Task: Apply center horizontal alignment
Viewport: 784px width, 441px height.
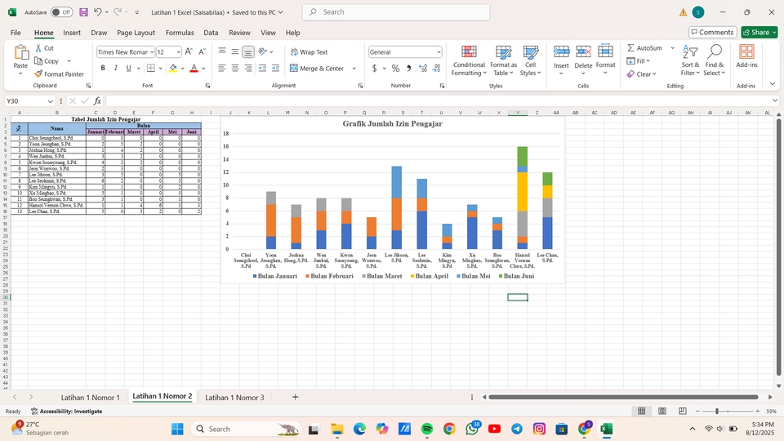Action: pos(235,68)
